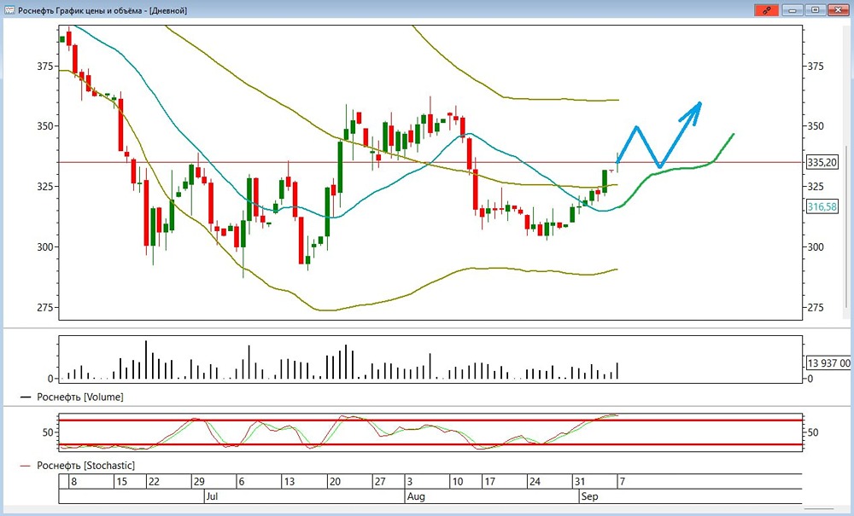Screen dimensions: 854x516
Task: Click the date '29' on the time axis
Action: pyautogui.click(x=199, y=482)
